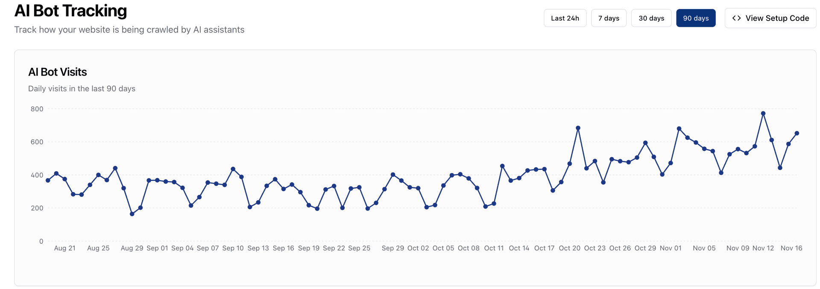Click the Daily visits subtitle text

click(x=82, y=88)
